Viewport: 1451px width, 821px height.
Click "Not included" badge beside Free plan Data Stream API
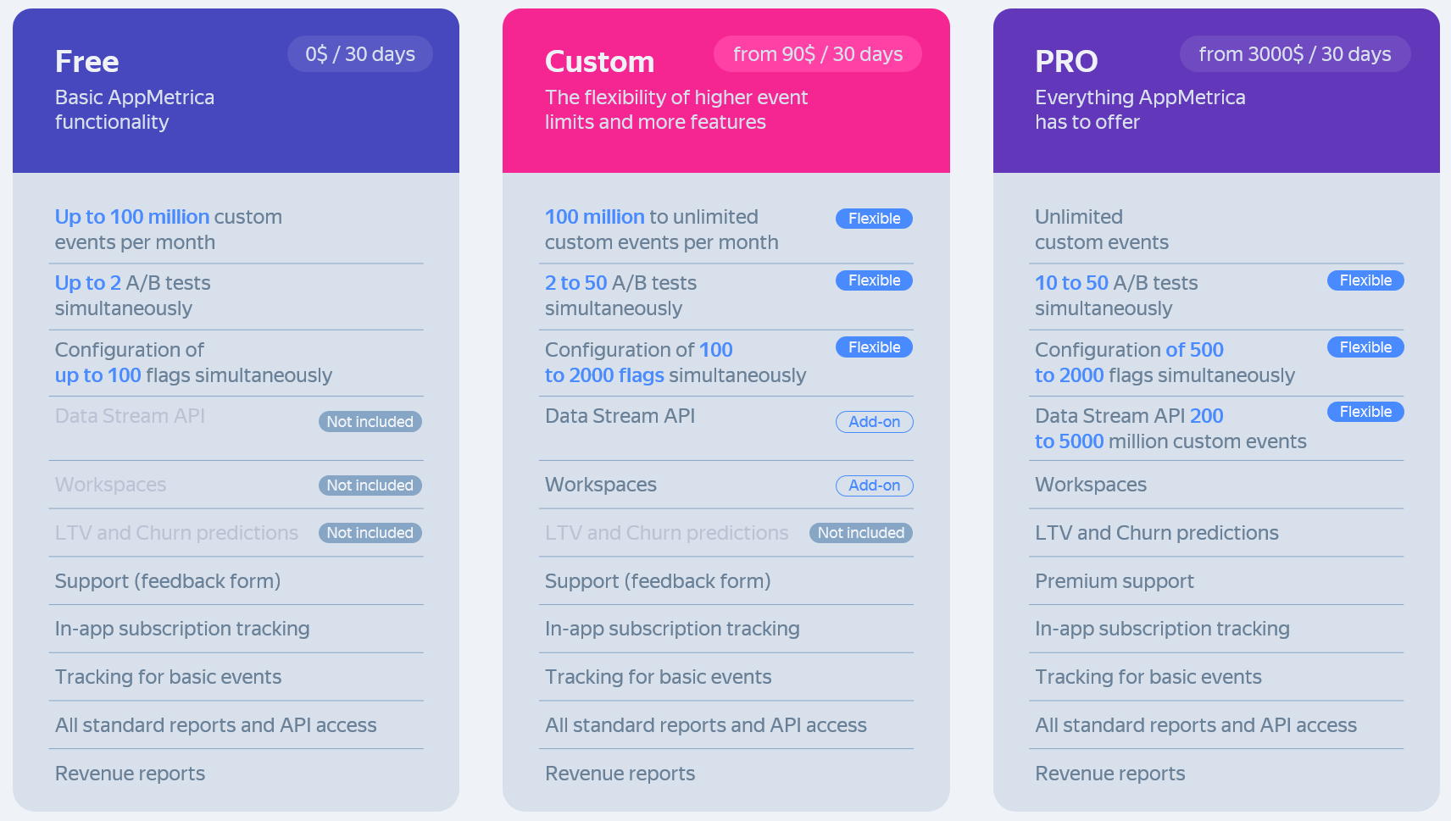pos(370,422)
